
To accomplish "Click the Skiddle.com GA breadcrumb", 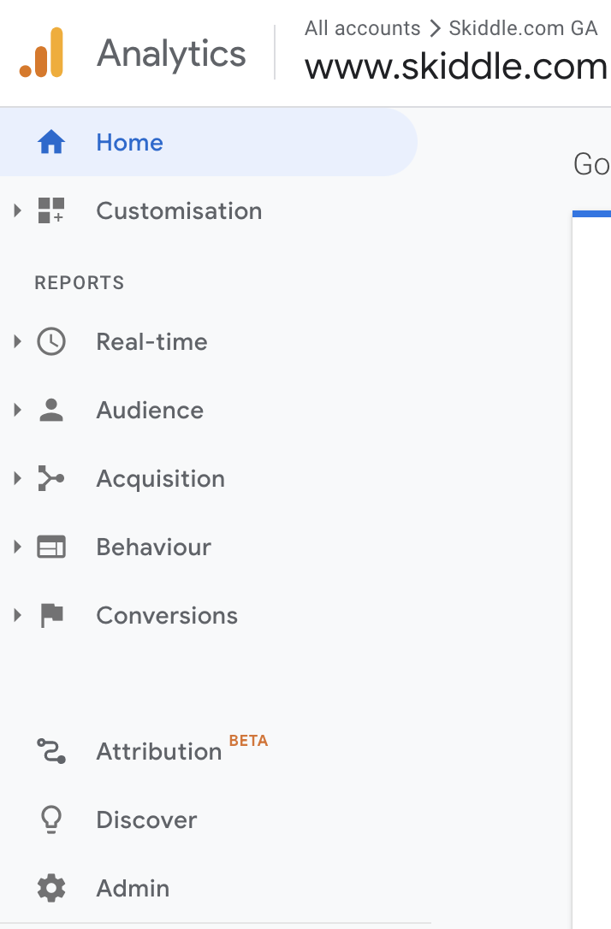I will (523, 28).
